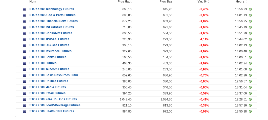The height and width of the screenshot is (120, 268).
Task: Click the EU flag beside Retail Futures
Action: 25,93
